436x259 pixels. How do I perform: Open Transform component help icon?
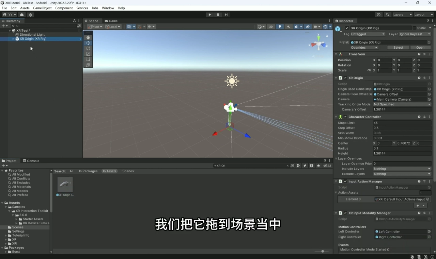419,54
